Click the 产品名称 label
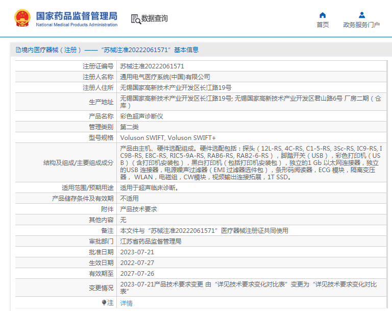The image size is (392, 311). 101,116
